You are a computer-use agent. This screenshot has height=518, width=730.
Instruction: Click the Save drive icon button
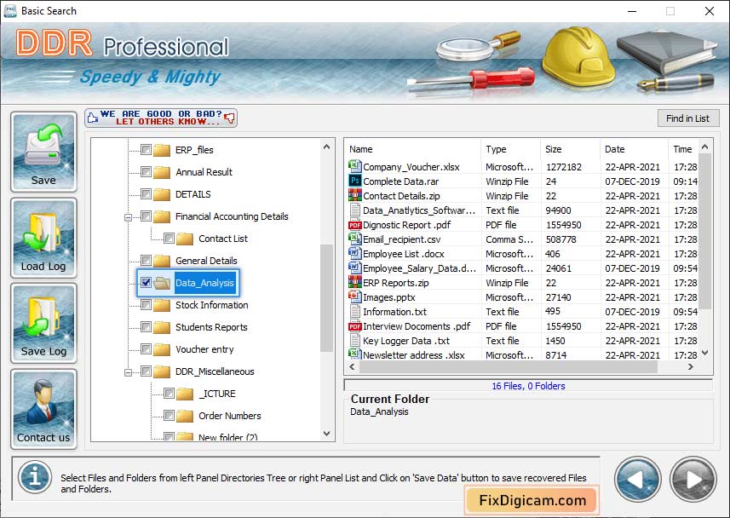43,152
